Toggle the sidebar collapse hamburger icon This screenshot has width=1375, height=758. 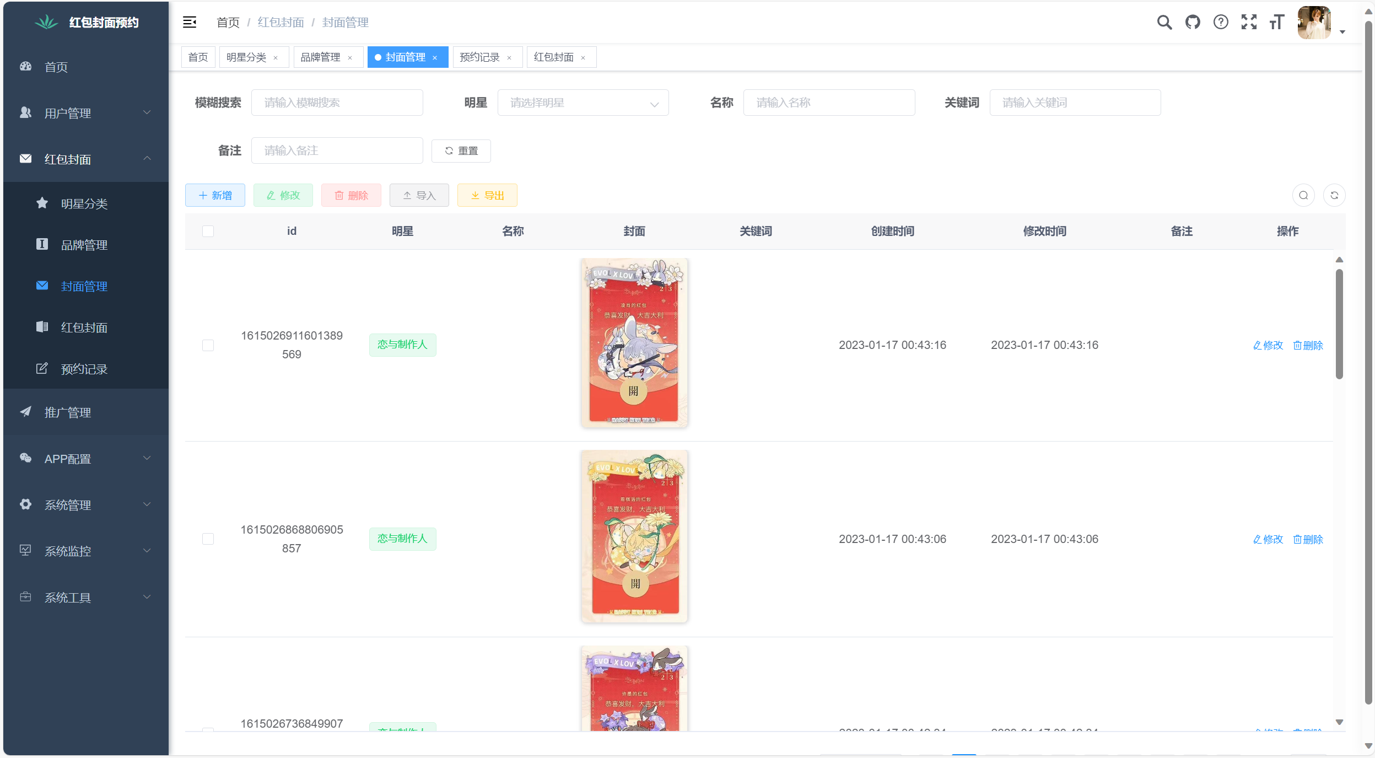coord(190,22)
